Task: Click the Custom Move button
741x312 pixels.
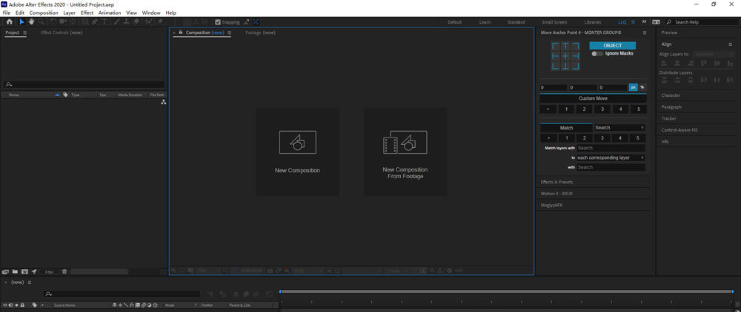Action: pos(592,98)
